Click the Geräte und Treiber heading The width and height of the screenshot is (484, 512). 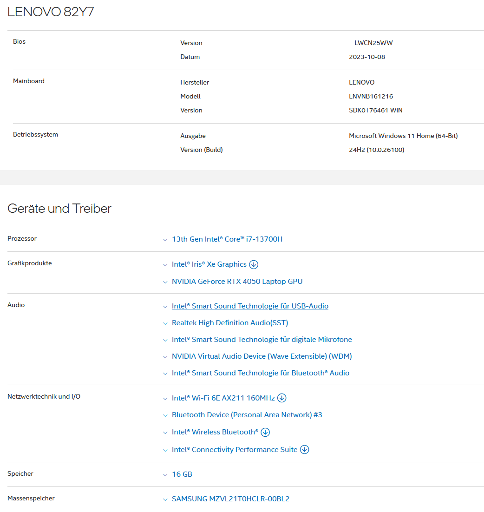[x=59, y=208]
